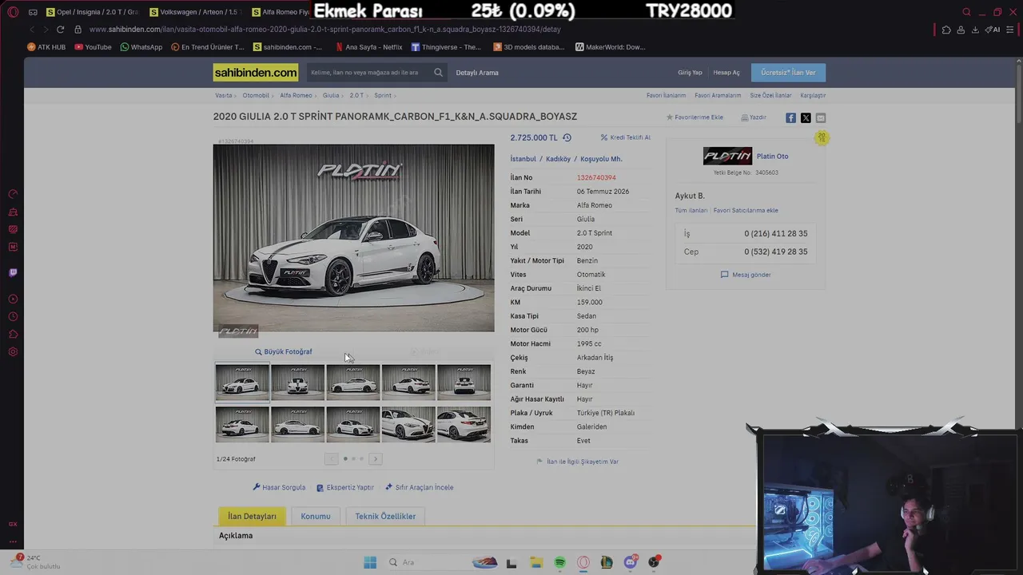1023x575 pixels.
Task: Open YouTube bookmark
Action: pos(94,47)
